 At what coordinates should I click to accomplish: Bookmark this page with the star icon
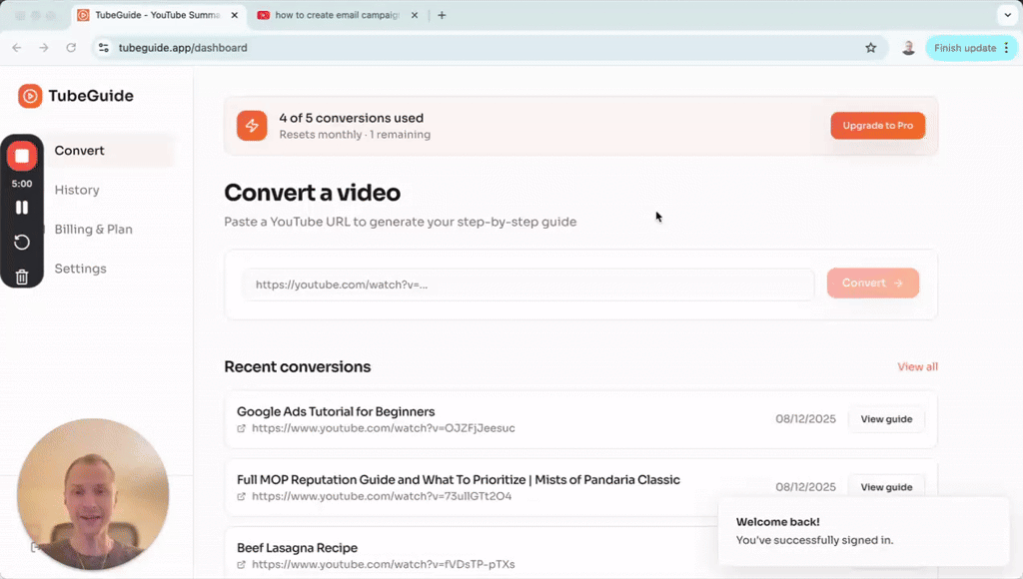[870, 47]
